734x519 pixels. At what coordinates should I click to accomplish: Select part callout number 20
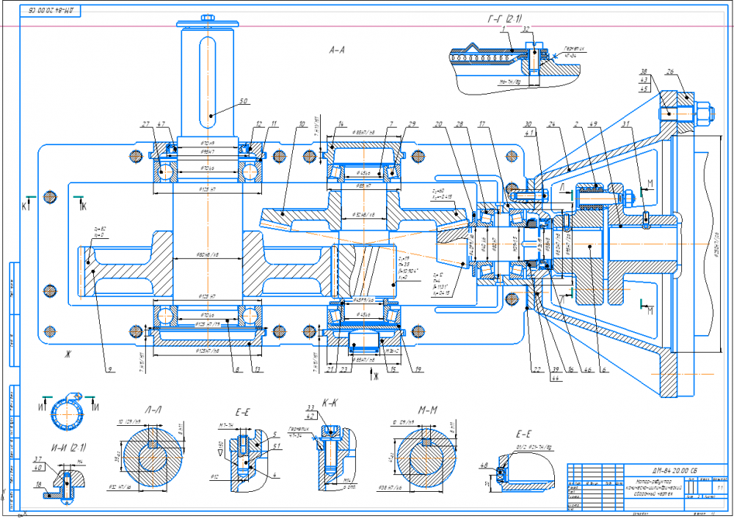pyautogui.click(x=438, y=124)
